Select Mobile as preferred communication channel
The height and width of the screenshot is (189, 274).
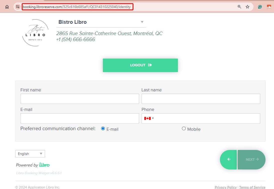point(184,128)
